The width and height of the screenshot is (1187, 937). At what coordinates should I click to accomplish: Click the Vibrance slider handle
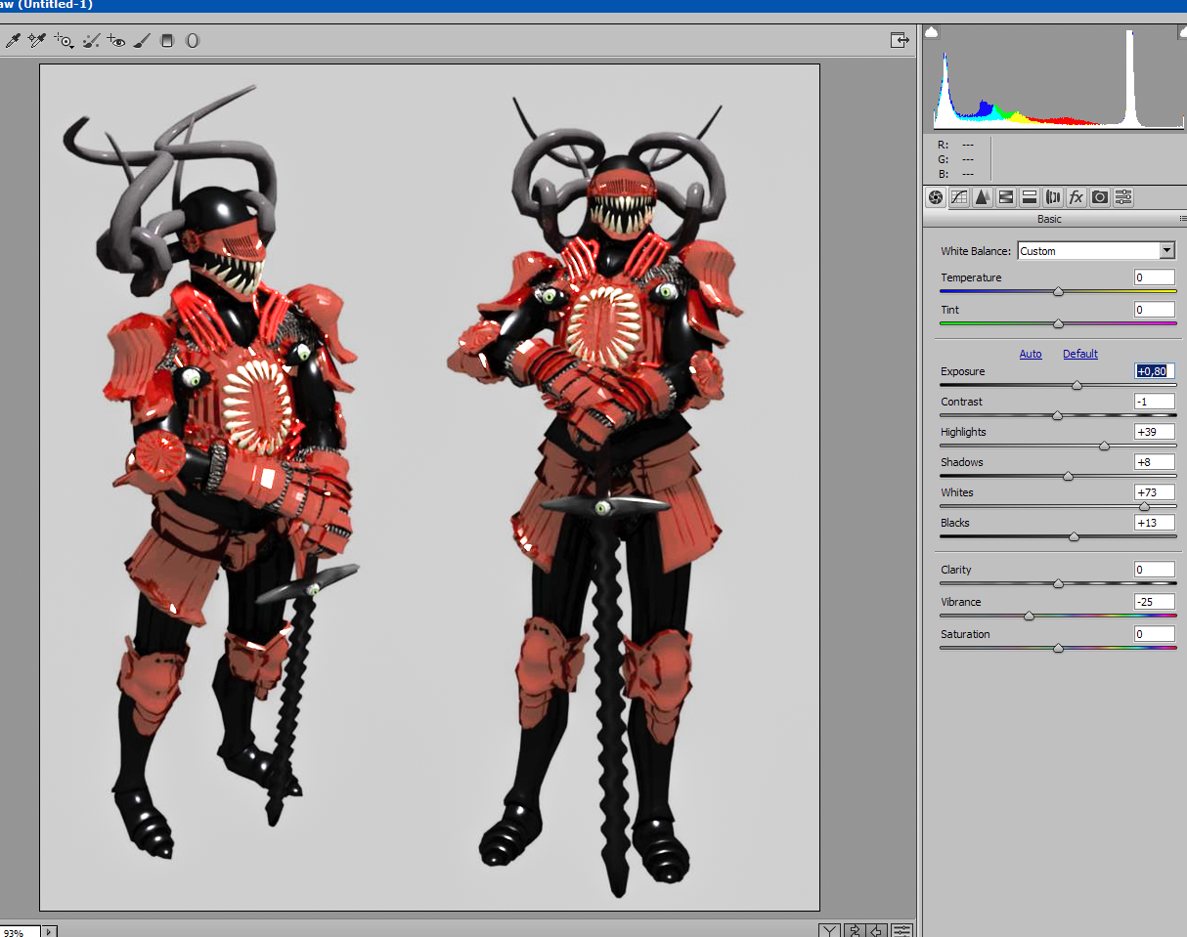[x=1029, y=616]
